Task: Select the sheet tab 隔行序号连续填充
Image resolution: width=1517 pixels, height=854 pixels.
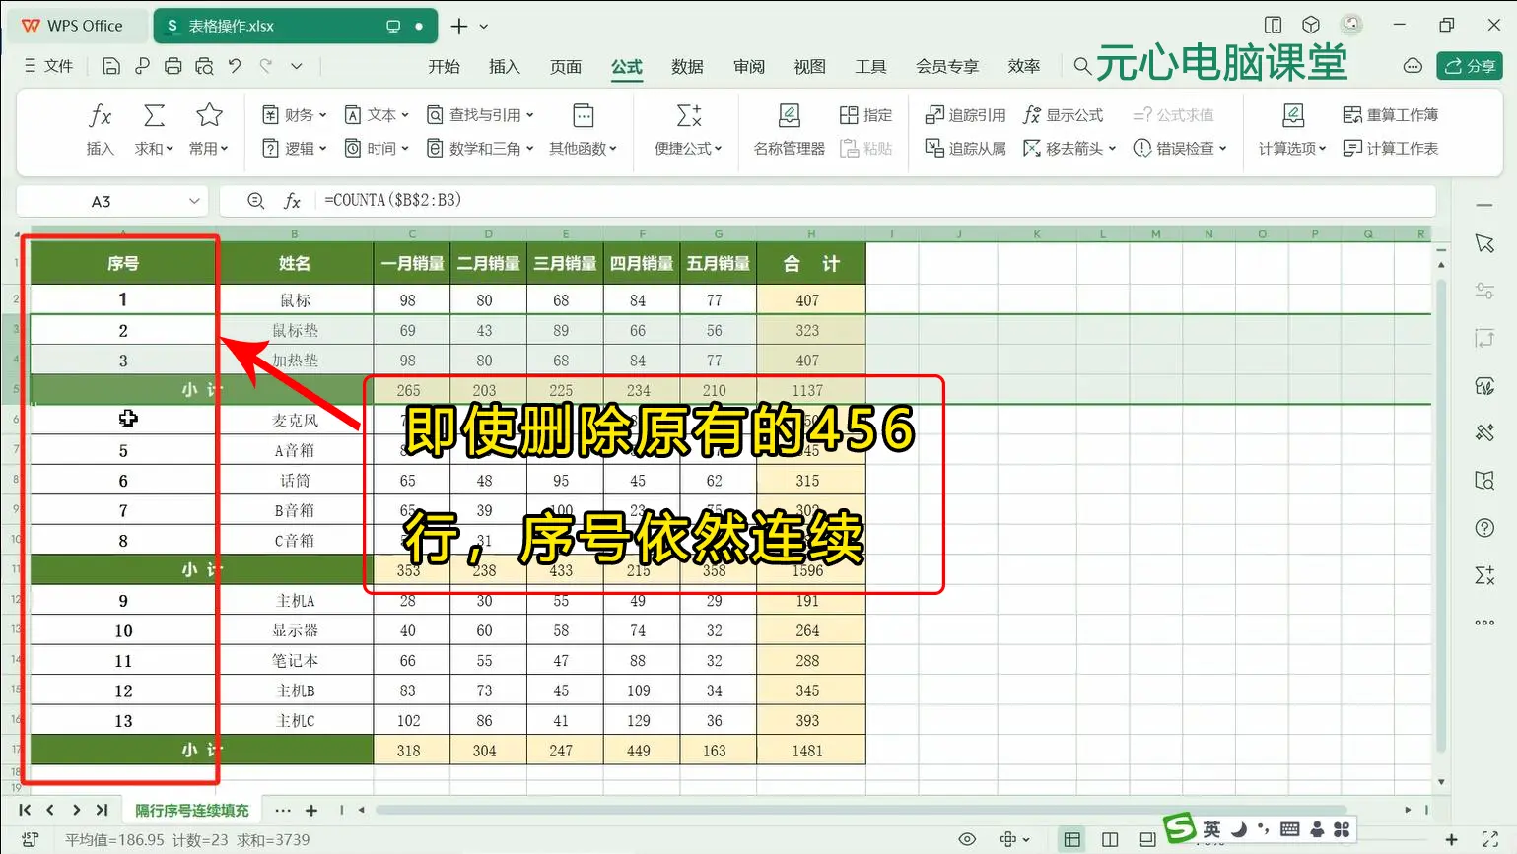Action: pos(192,810)
